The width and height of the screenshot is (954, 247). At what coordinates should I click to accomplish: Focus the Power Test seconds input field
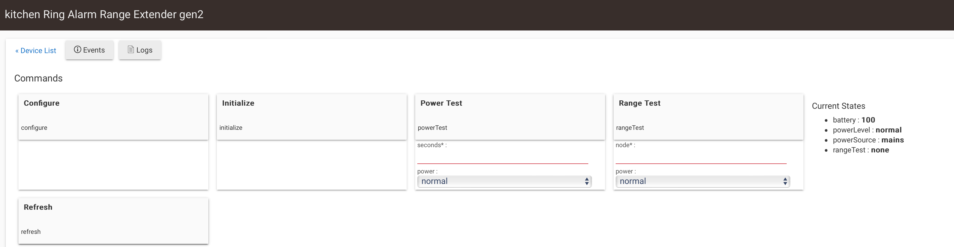pyautogui.click(x=503, y=157)
